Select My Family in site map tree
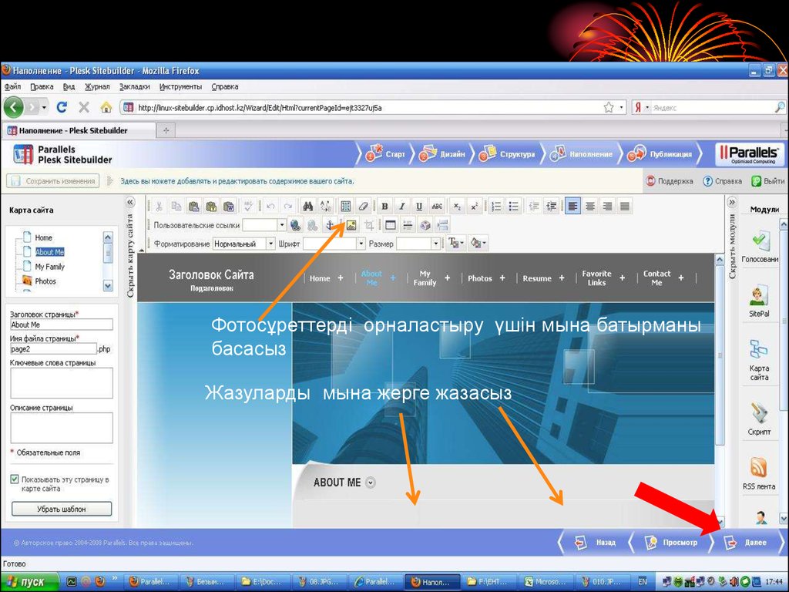The height and width of the screenshot is (592, 789). (x=50, y=267)
